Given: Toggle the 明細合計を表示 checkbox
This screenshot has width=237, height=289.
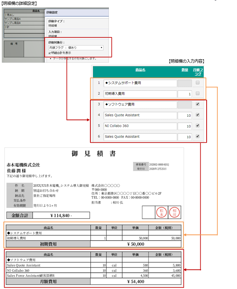Looking at the screenshot, I should tap(50, 53).
